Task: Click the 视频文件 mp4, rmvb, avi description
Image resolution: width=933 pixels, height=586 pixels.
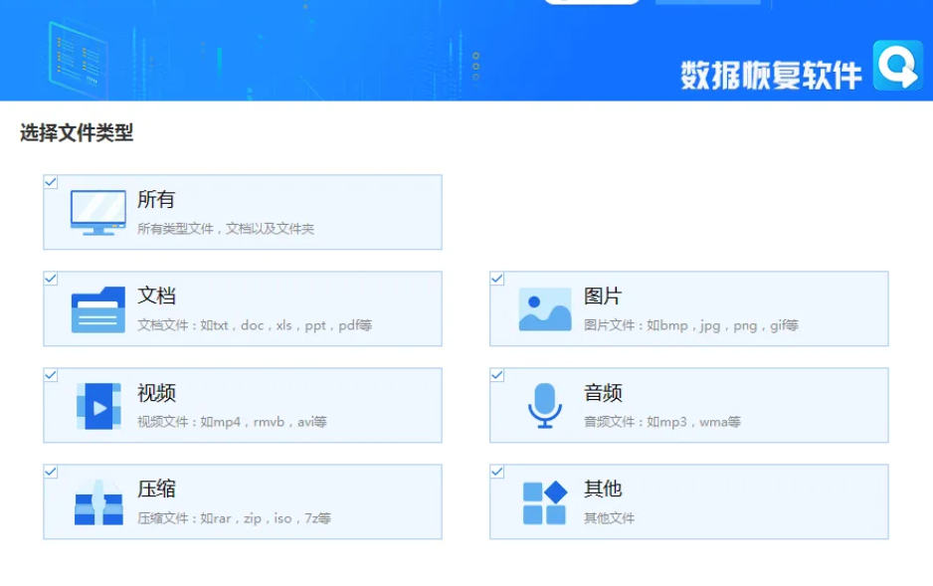Action: pyautogui.click(x=232, y=422)
